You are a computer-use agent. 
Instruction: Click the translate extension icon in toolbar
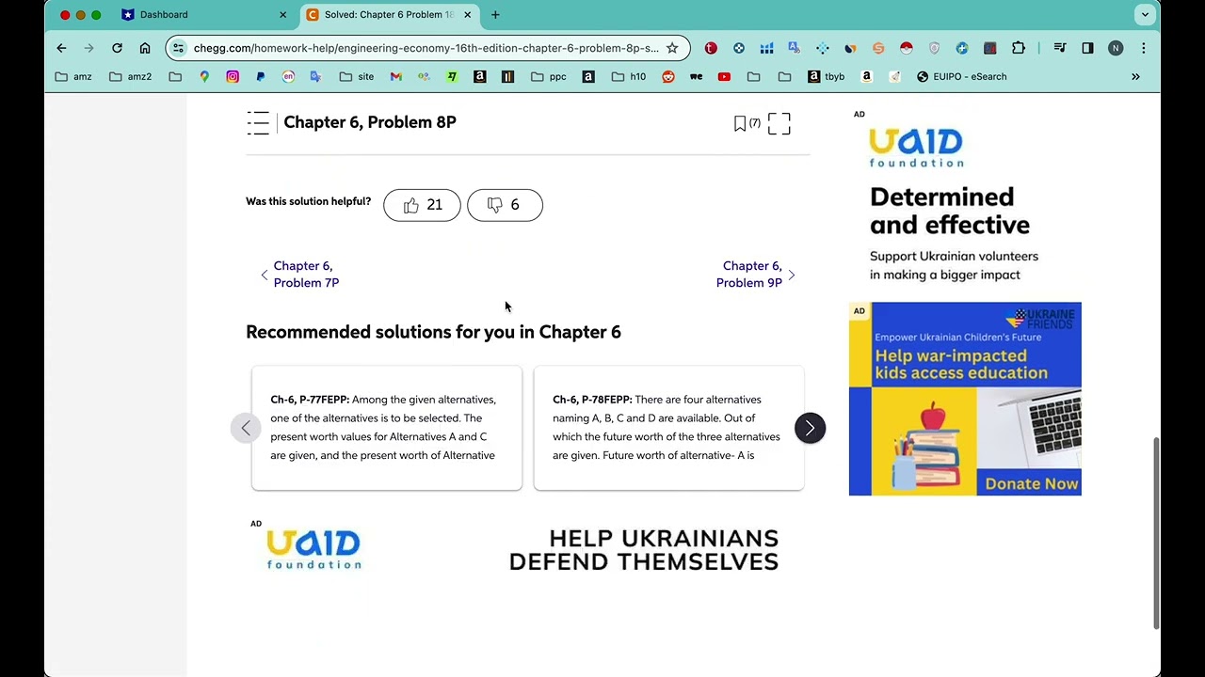point(795,48)
